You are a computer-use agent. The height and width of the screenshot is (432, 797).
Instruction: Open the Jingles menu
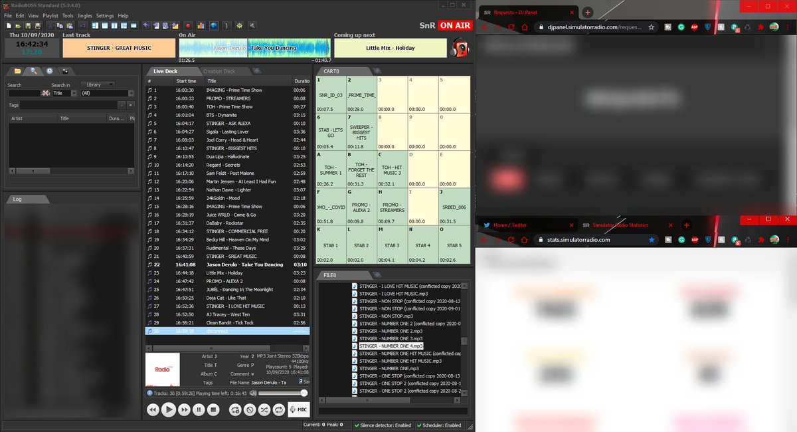coord(84,15)
